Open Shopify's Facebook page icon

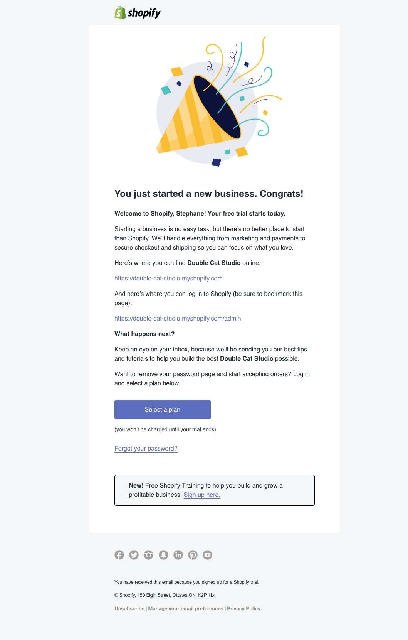pos(119,555)
